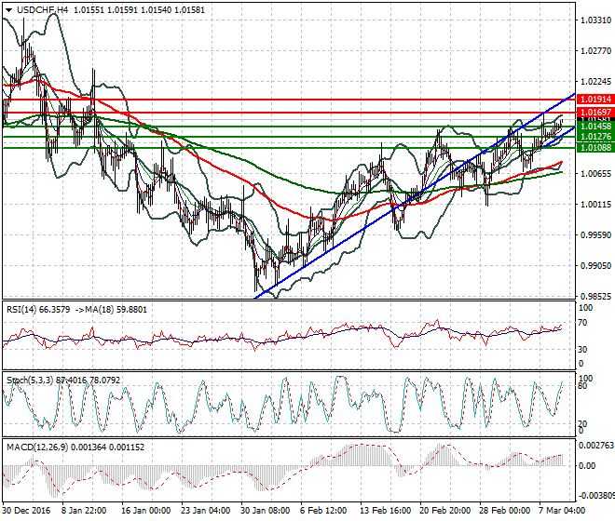Click the green 1.01276 price label
The width and height of the screenshot is (615, 521).
[595, 137]
